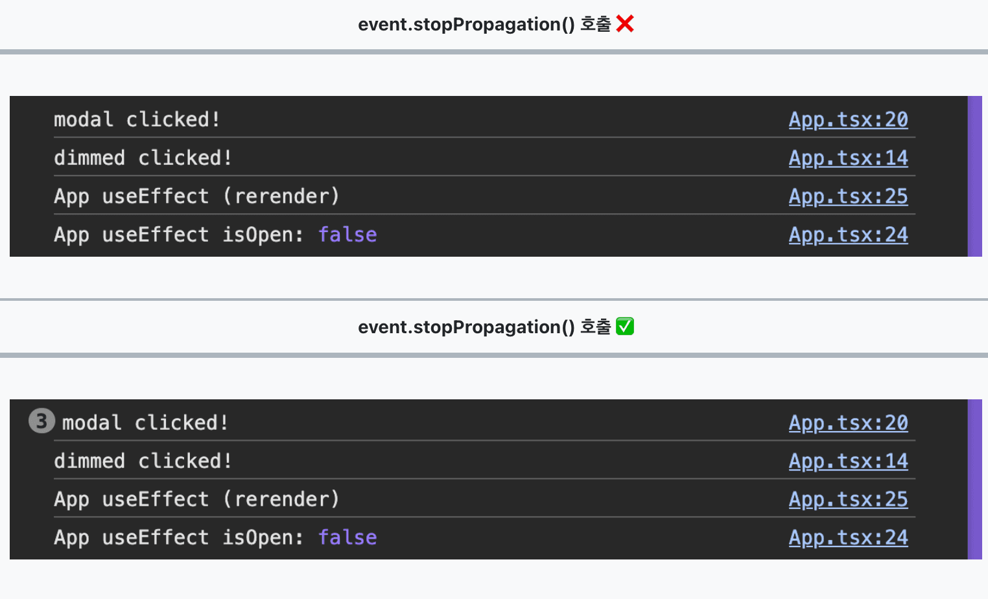Open App.tsx:14 link in upper console
Viewport: 988px width, 599px height.
click(x=848, y=158)
